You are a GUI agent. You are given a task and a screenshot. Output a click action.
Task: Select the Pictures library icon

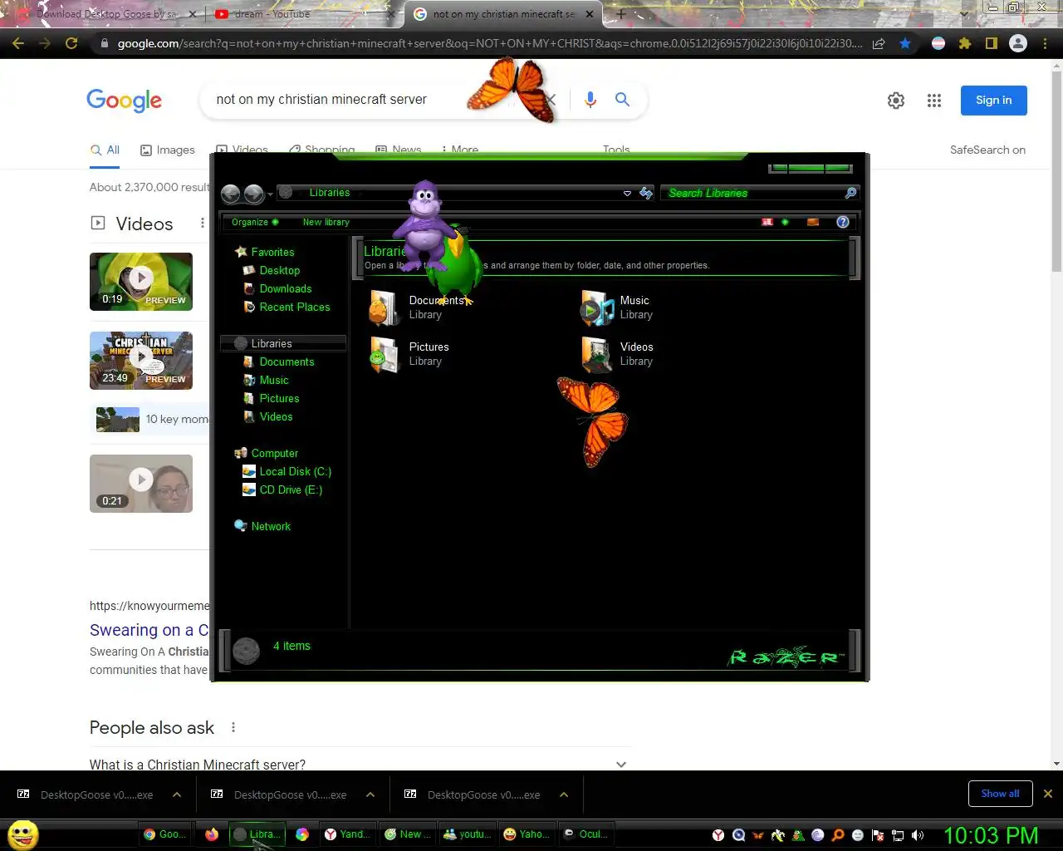[384, 354]
